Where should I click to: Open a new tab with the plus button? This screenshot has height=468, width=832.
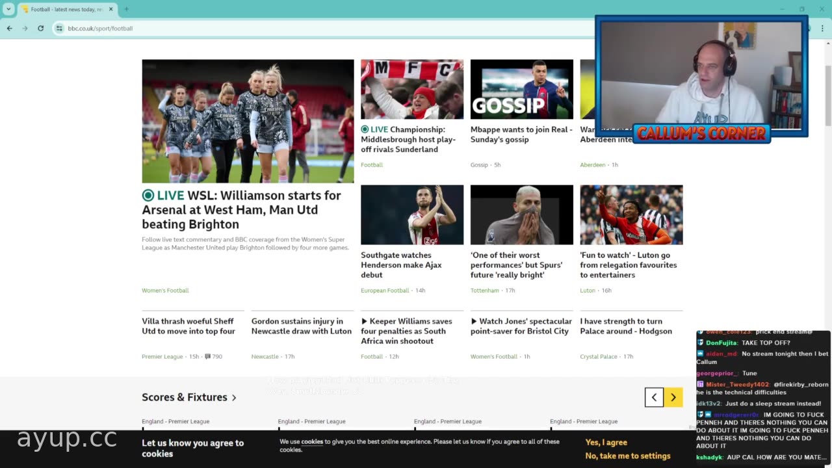[x=126, y=9]
